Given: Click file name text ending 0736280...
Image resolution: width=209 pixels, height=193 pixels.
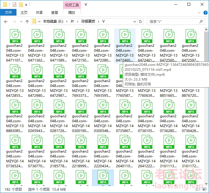Looking at the screenshot, I should click(169, 123).
